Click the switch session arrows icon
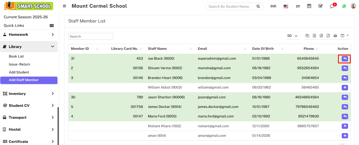This screenshot has height=145, width=359. (298, 6)
